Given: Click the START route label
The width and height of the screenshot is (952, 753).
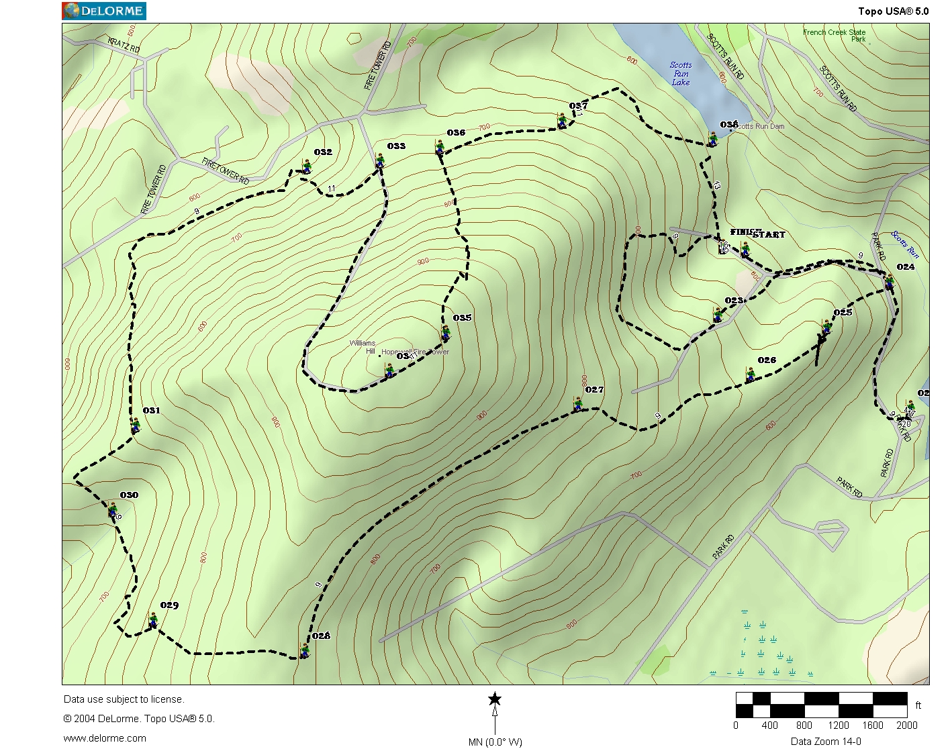Looking at the screenshot, I should click(769, 234).
